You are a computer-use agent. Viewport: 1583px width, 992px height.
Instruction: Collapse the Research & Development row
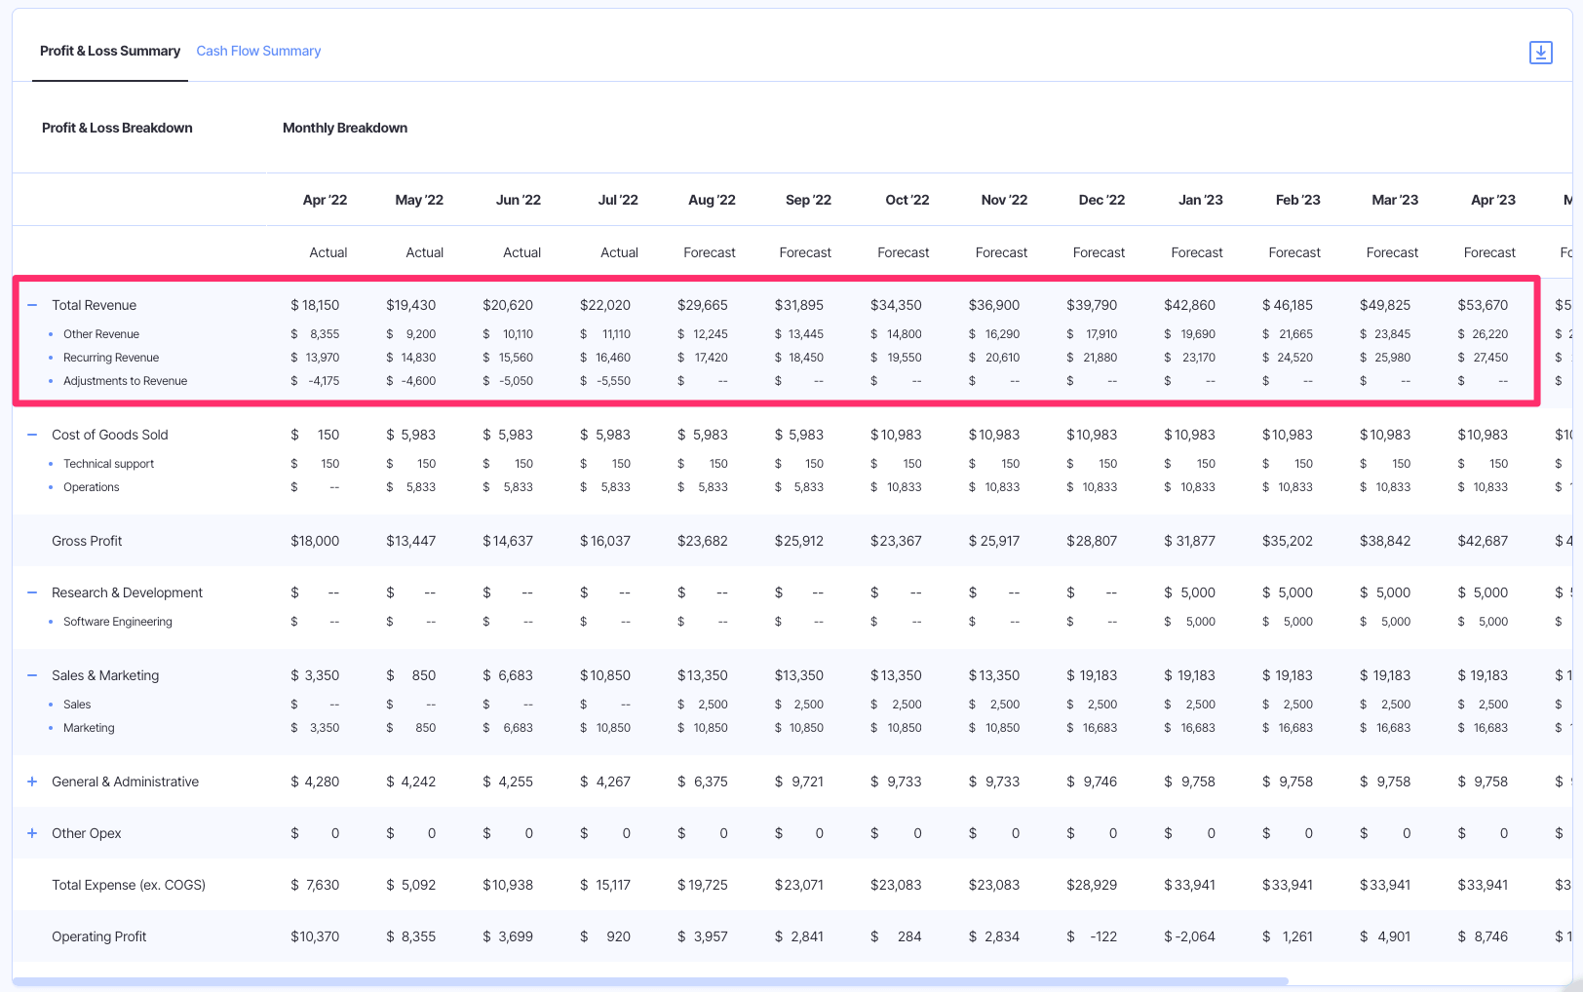[x=31, y=591]
